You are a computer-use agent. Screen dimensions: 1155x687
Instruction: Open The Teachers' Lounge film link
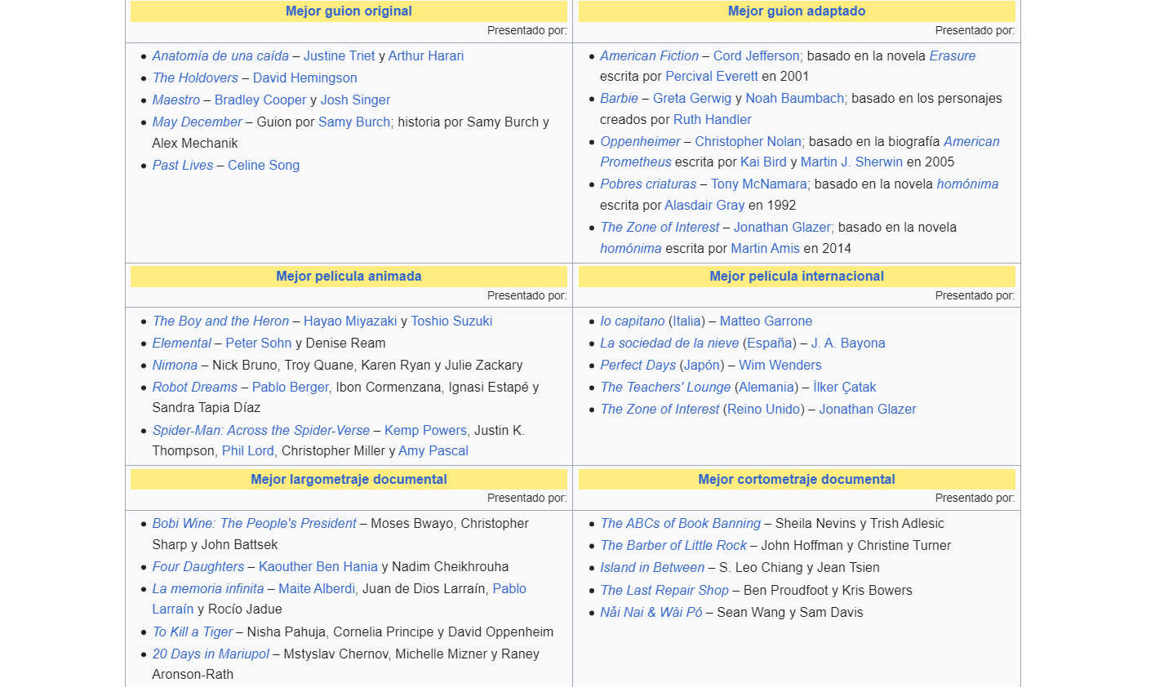pyautogui.click(x=666, y=388)
